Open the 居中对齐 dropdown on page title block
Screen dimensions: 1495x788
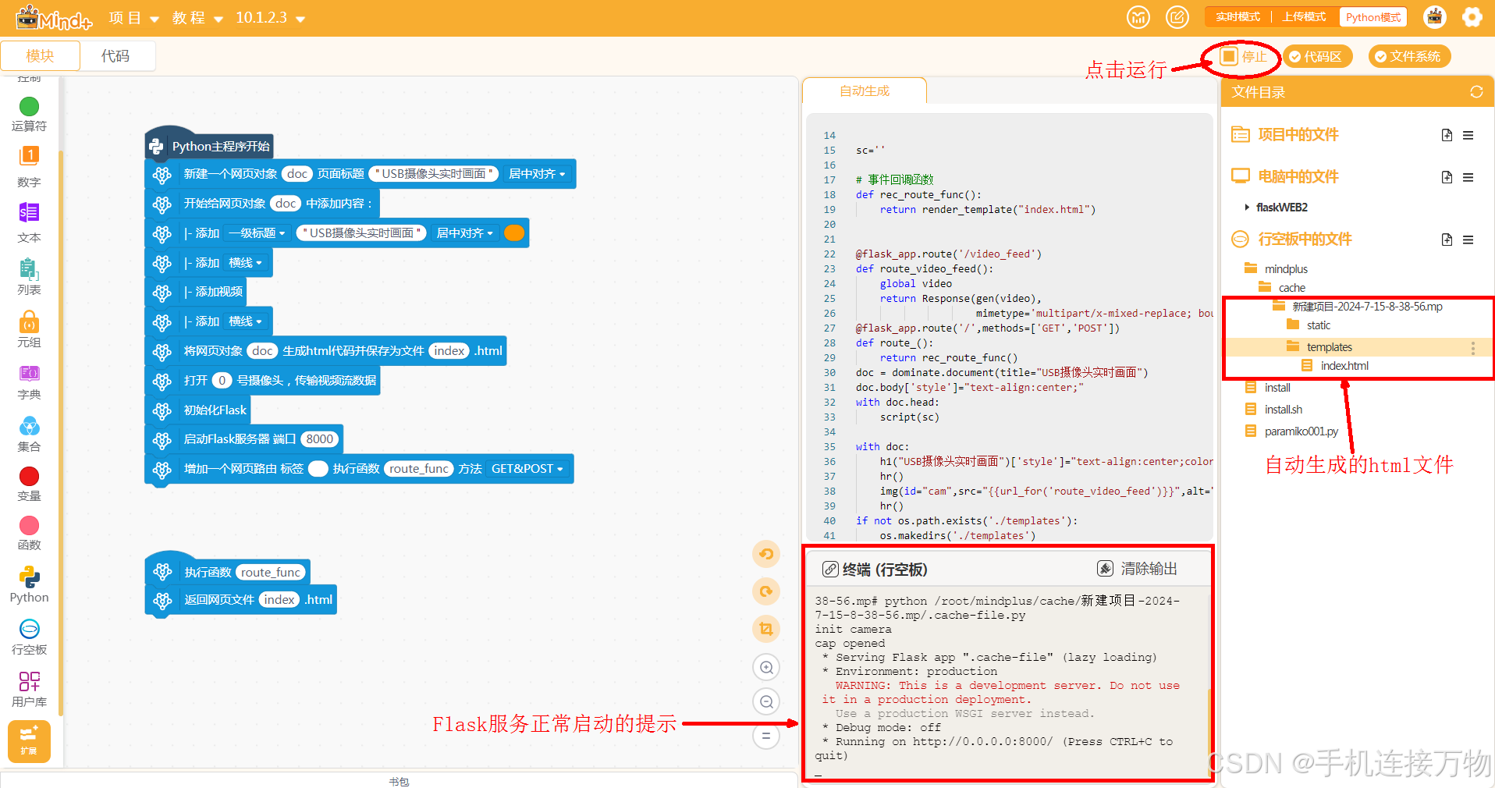click(537, 174)
